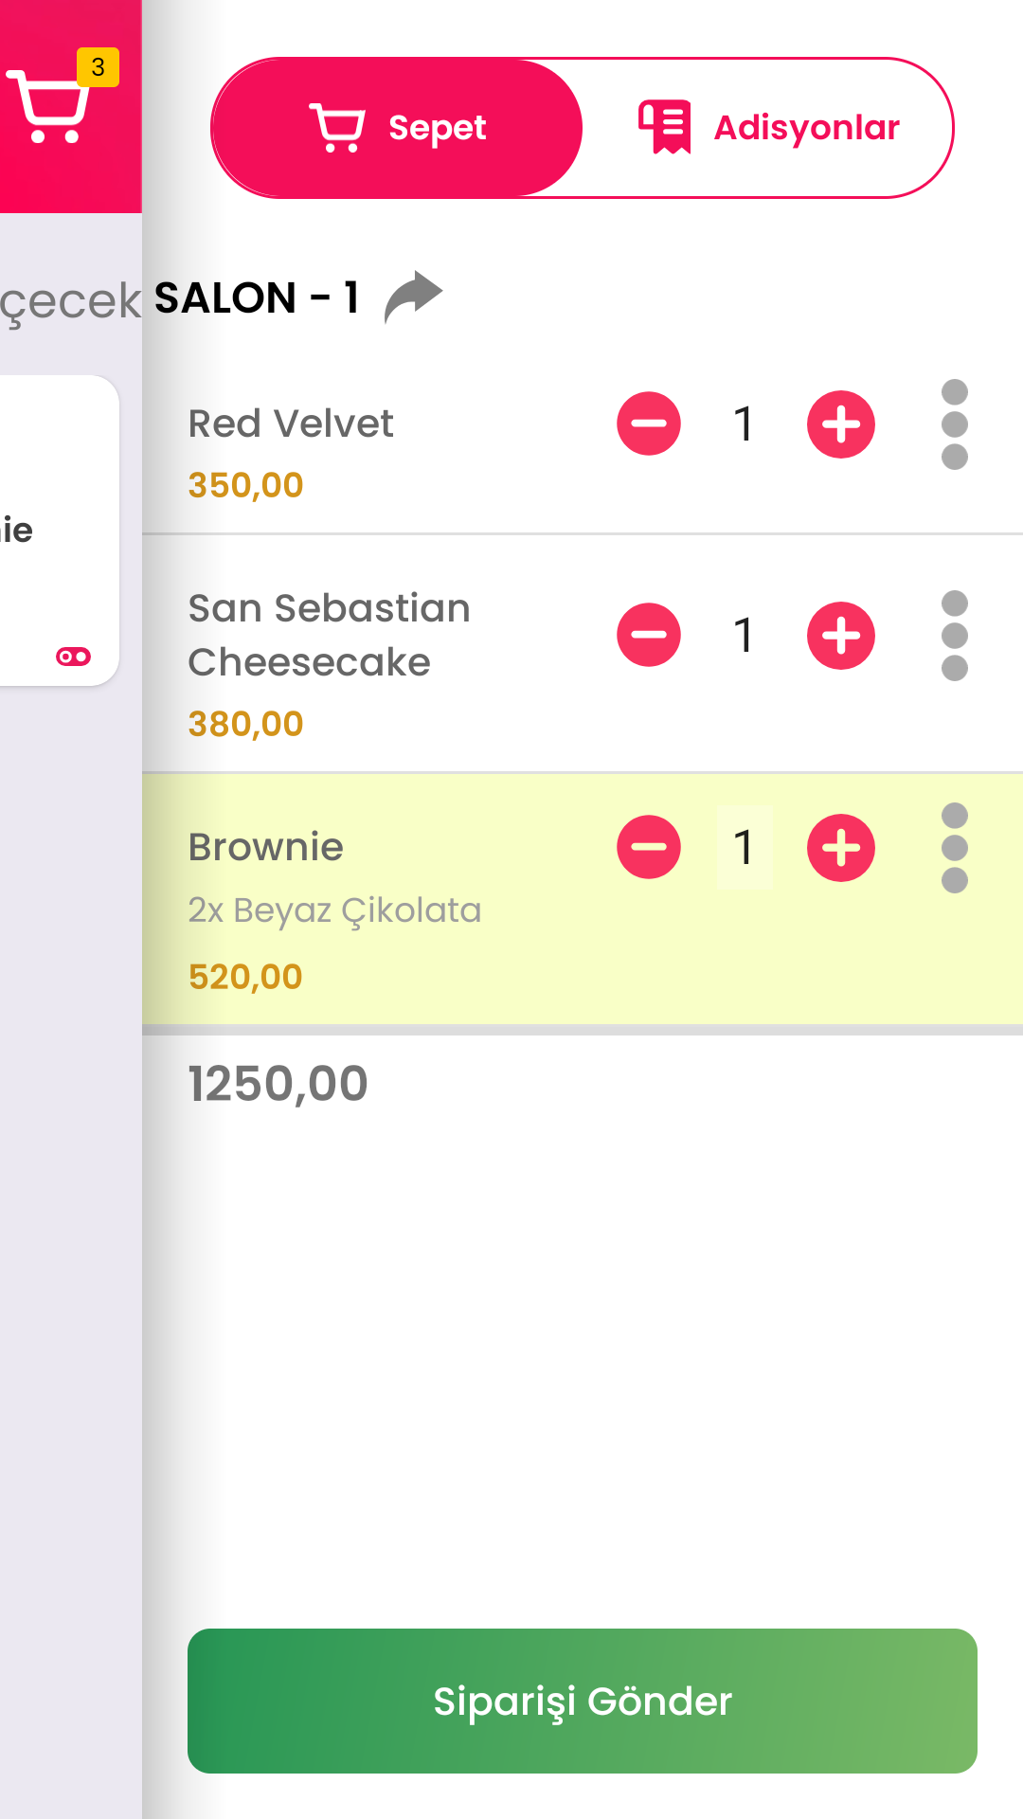This screenshot has width=1023, height=1819.
Task: Increase Red Velvet quantity with plus
Action: [x=840, y=423]
